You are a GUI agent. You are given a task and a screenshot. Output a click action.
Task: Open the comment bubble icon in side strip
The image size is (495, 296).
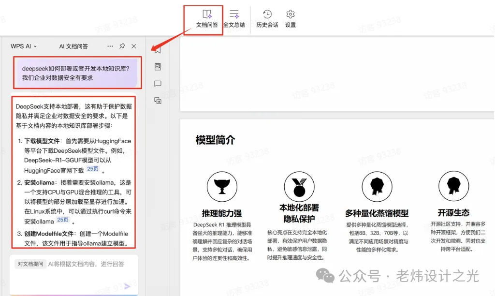coord(158,84)
